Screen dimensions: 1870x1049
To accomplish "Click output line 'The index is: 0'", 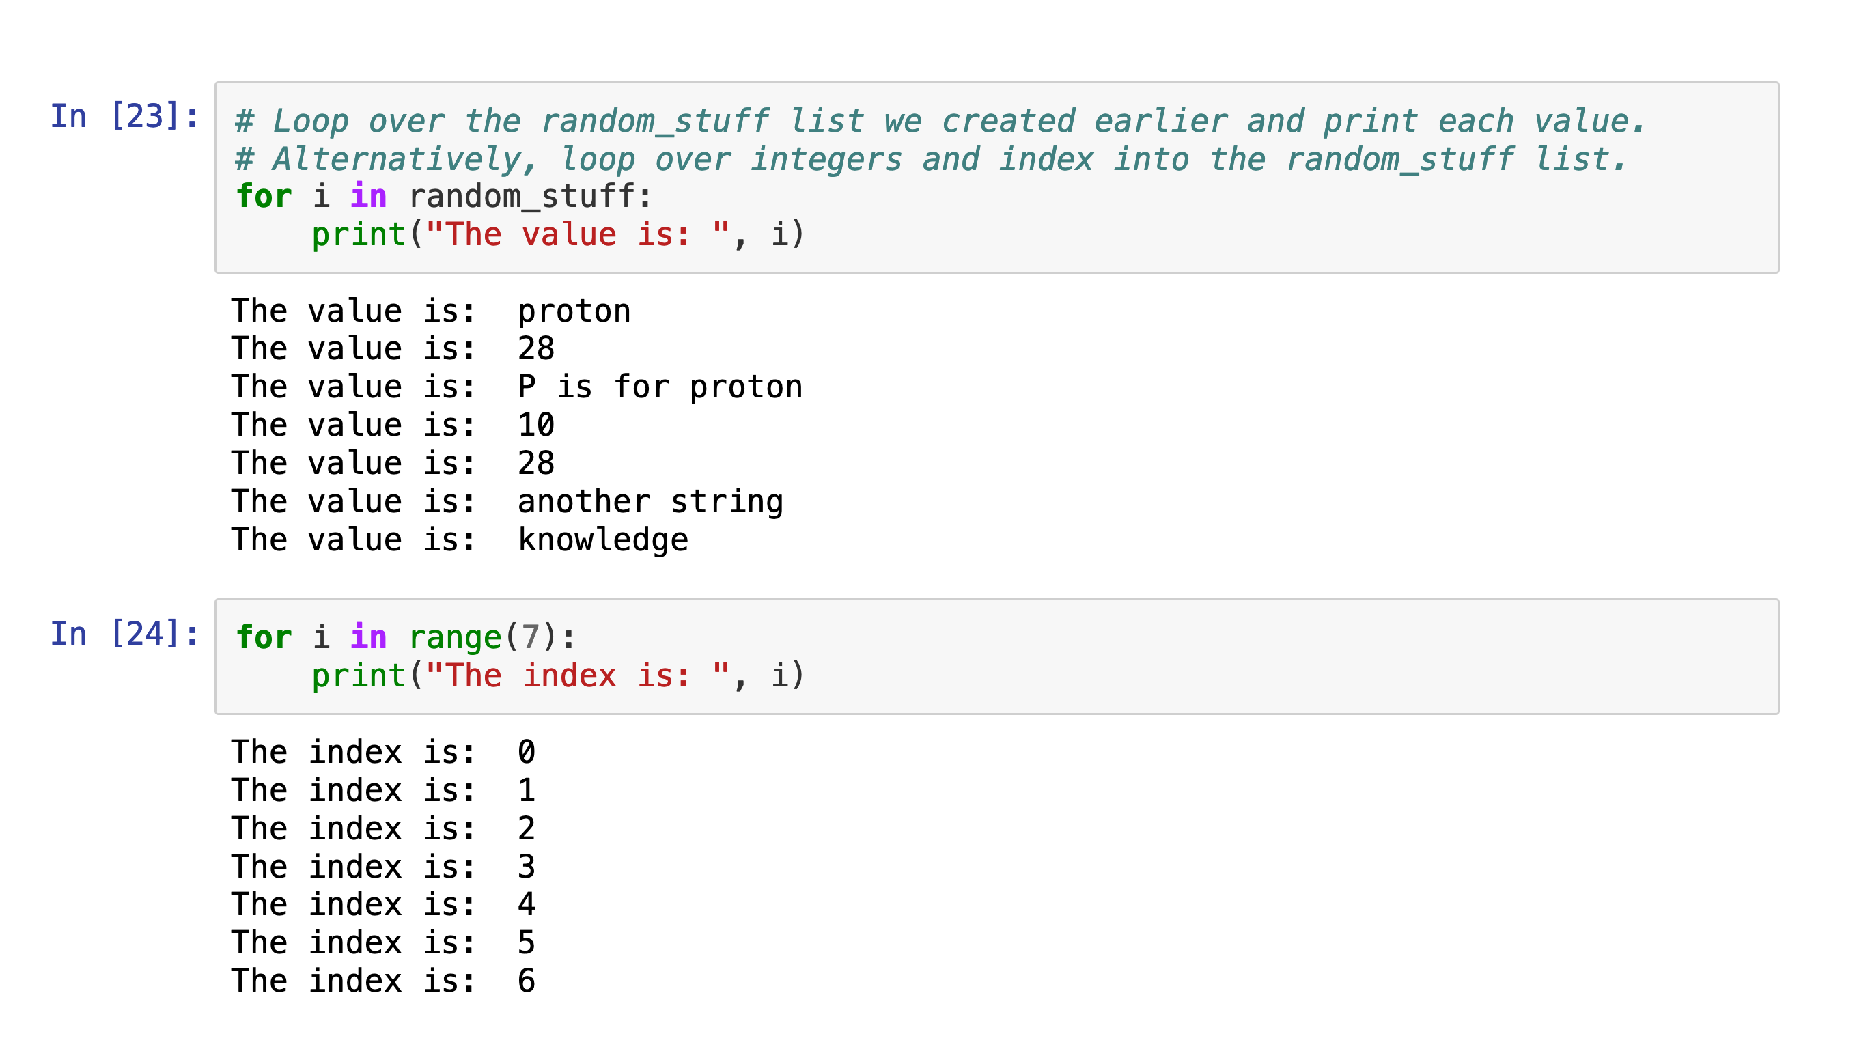I will (382, 752).
